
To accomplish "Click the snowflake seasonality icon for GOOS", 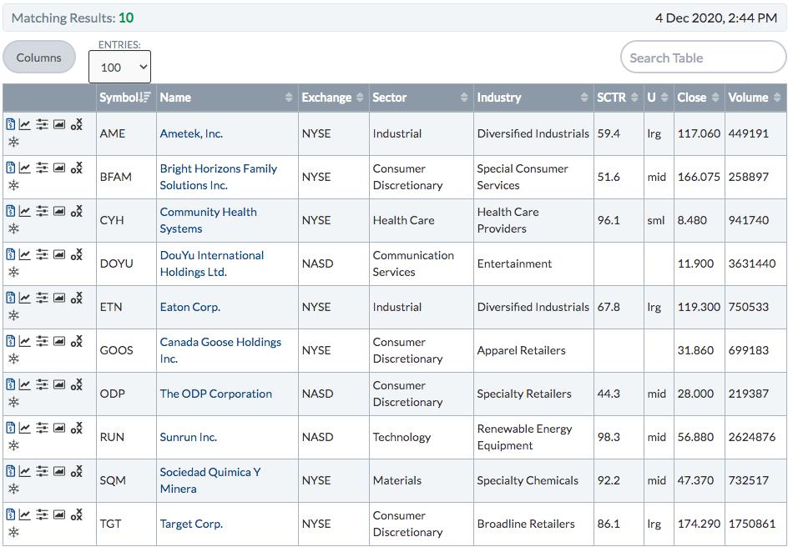I will point(13,359).
